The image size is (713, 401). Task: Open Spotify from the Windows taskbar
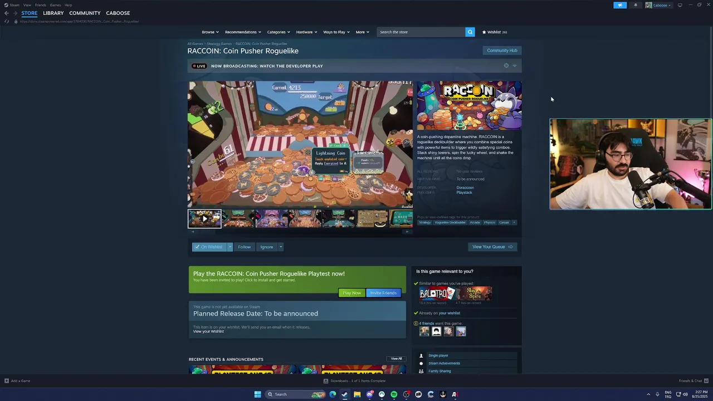[x=394, y=394]
